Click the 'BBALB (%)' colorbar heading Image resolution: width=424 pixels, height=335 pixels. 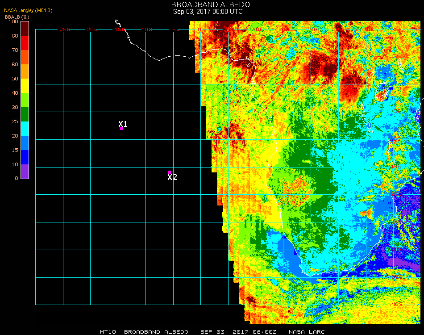coord(17,17)
